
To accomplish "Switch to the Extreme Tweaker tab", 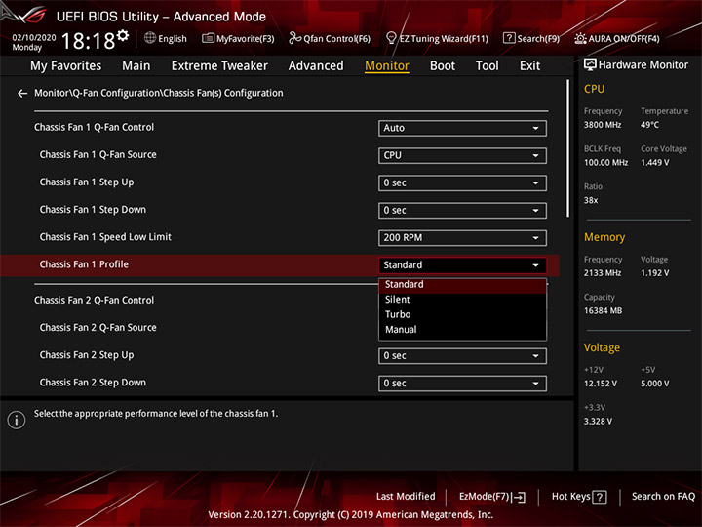I will point(219,66).
